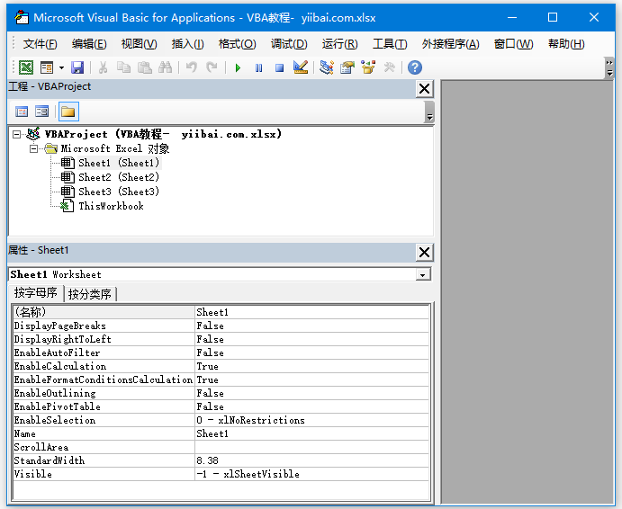Open the 运行(R) menu
The height and width of the screenshot is (509, 622).
pyautogui.click(x=340, y=44)
